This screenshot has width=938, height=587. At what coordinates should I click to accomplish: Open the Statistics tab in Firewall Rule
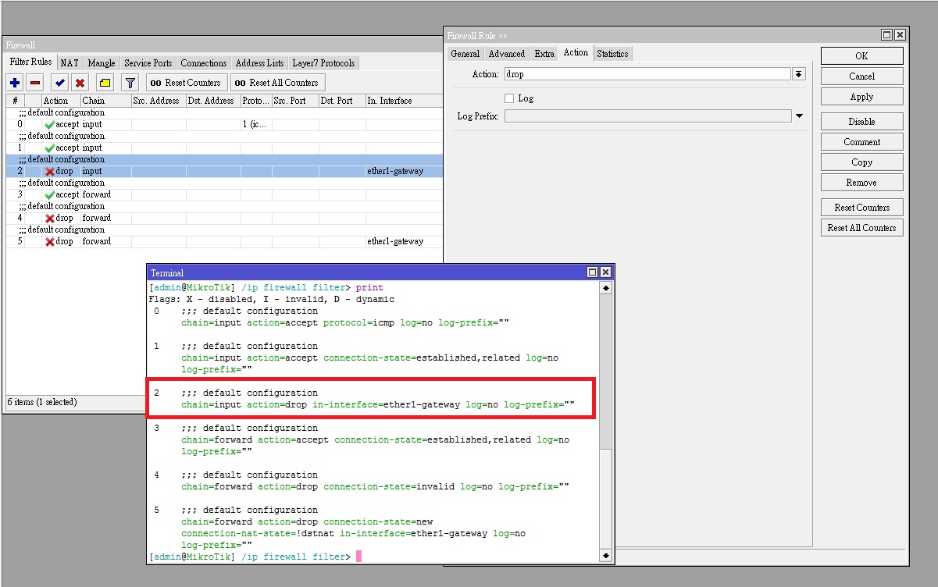click(612, 54)
